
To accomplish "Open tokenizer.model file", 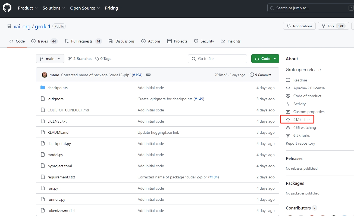I will point(61,211).
